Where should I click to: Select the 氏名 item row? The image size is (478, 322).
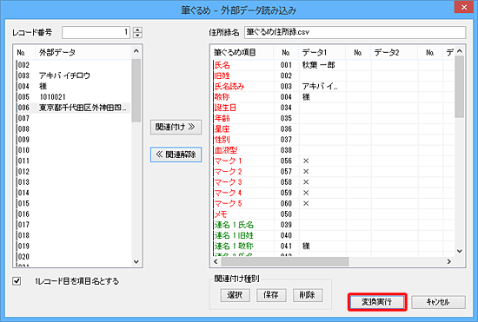click(x=333, y=65)
